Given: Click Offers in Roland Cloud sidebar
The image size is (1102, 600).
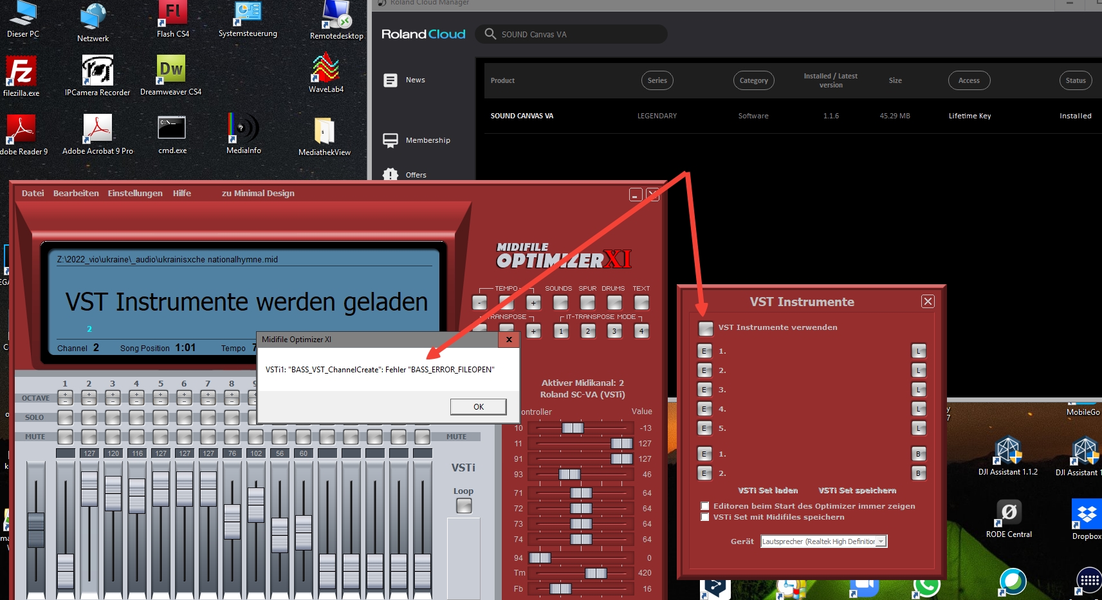Looking at the screenshot, I should point(405,175).
